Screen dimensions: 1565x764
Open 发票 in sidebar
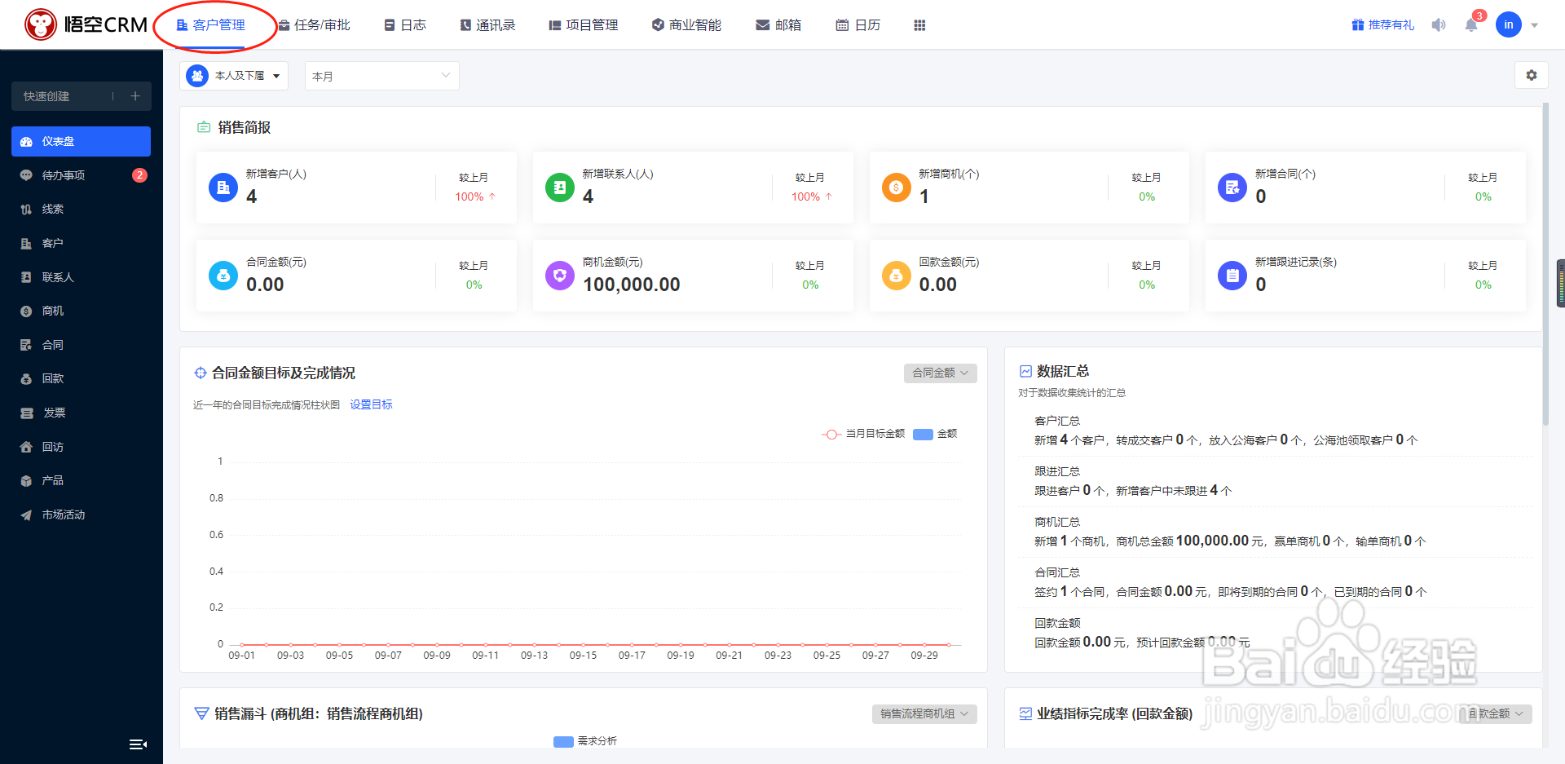[81, 413]
